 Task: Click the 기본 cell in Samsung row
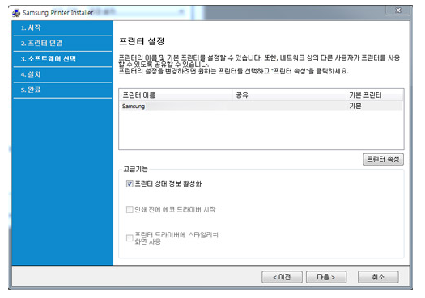pos(355,106)
